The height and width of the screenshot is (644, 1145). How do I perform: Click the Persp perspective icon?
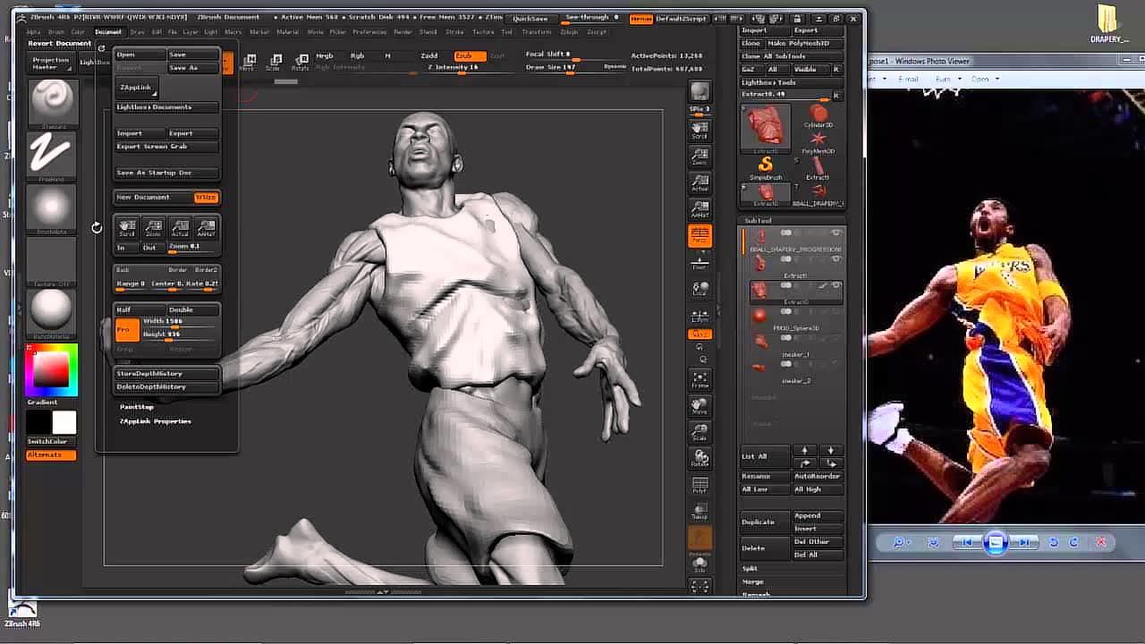coord(700,235)
